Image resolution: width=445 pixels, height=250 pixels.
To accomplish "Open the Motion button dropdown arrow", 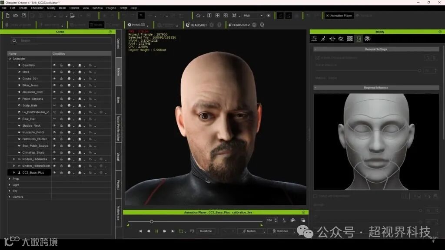I will pyautogui.click(x=264, y=232).
